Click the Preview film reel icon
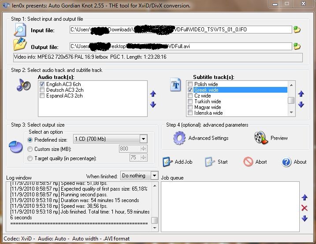The height and width of the screenshot is (244, 316). [x=261, y=138]
